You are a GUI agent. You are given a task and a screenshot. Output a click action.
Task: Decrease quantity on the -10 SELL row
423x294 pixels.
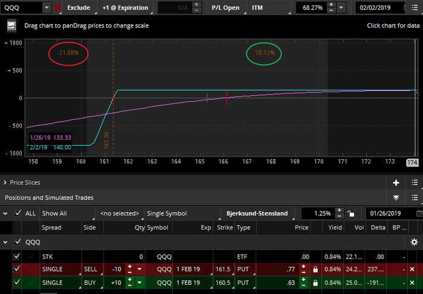click(130, 272)
